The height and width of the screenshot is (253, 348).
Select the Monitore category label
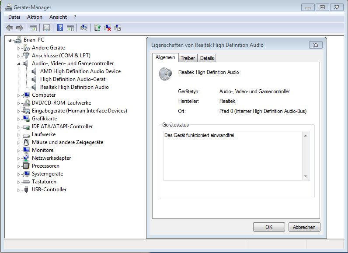click(42, 150)
